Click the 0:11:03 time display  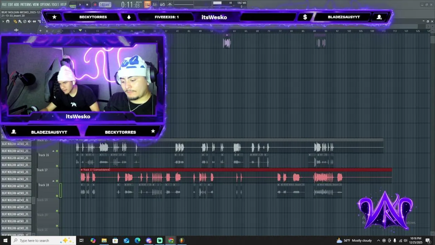[131, 5]
